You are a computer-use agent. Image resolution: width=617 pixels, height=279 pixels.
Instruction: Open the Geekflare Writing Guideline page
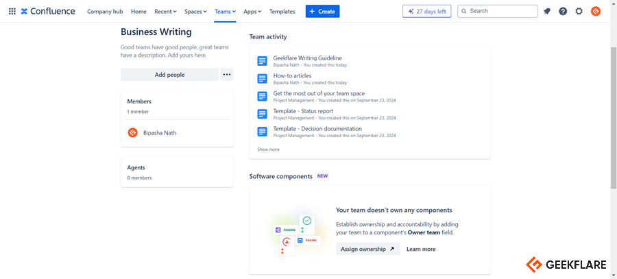pyautogui.click(x=308, y=58)
